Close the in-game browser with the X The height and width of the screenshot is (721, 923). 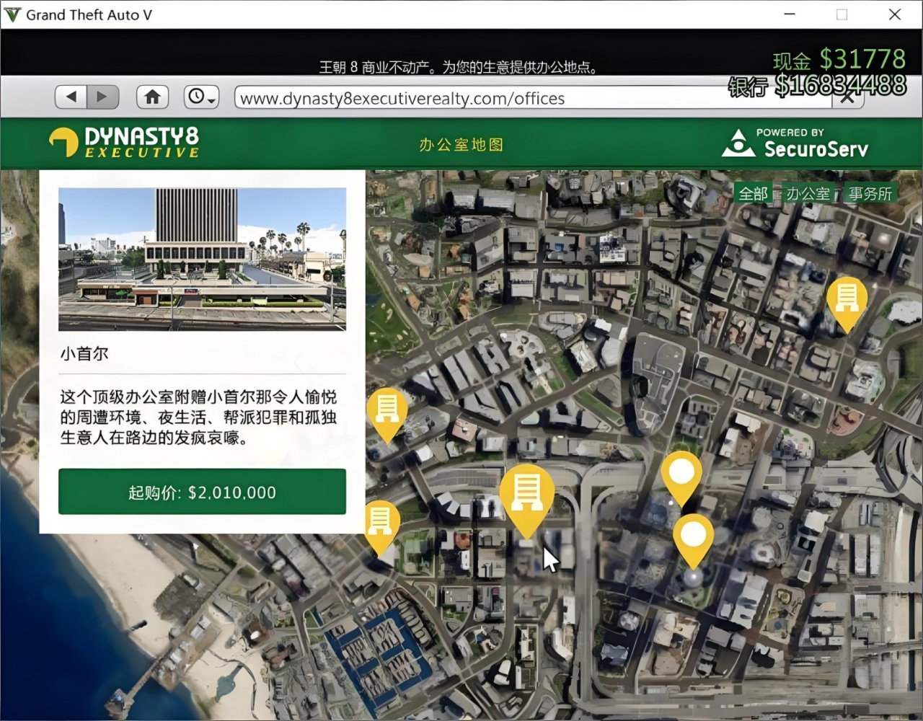pyautogui.click(x=847, y=98)
